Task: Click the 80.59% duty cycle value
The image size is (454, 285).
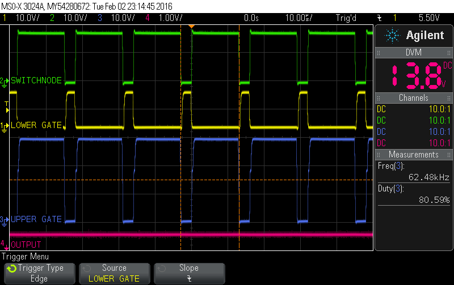Action: [434, 200]
